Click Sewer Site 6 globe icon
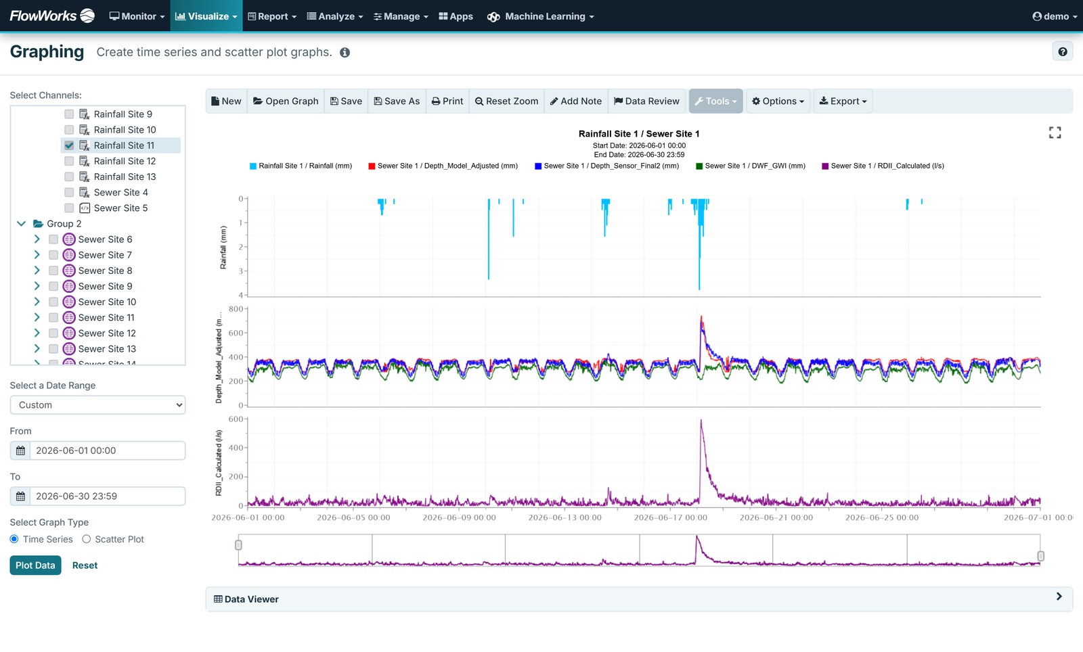Screen dimensions: 1083x652 (69, 239)
